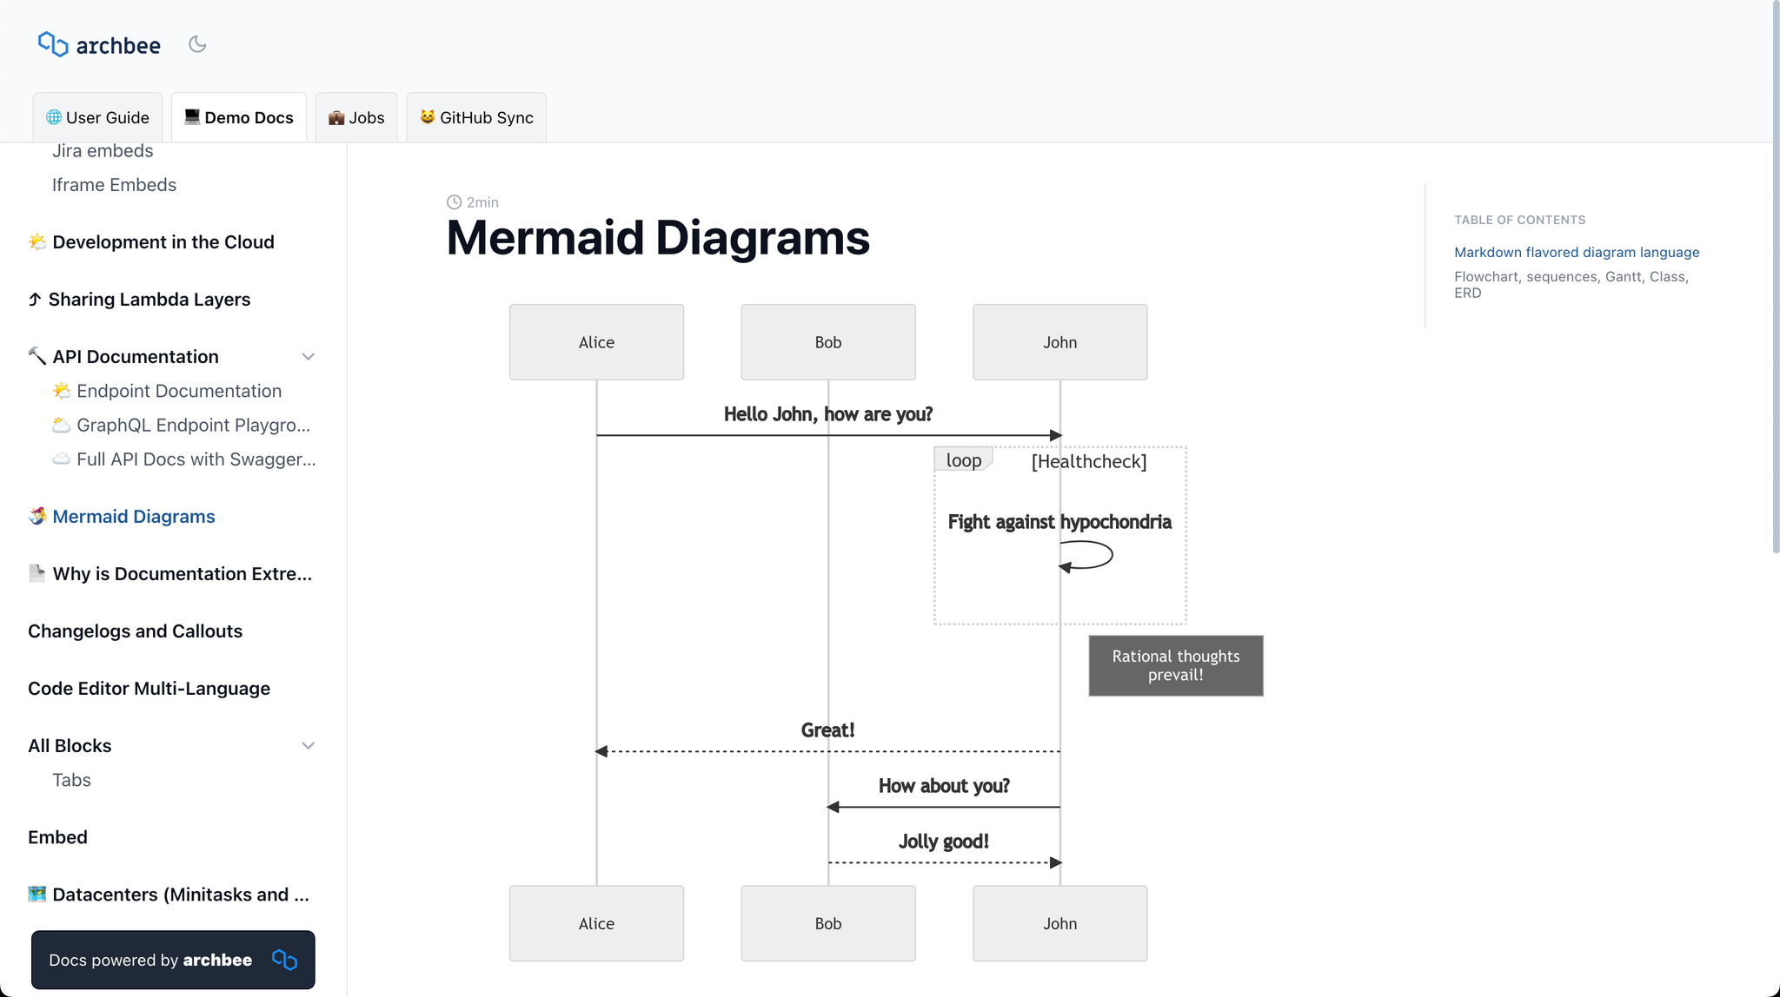Screen dimensions: 1780x997
Task: Click on Iframe Embeds sidebar item
Action: tap(115, 184)
